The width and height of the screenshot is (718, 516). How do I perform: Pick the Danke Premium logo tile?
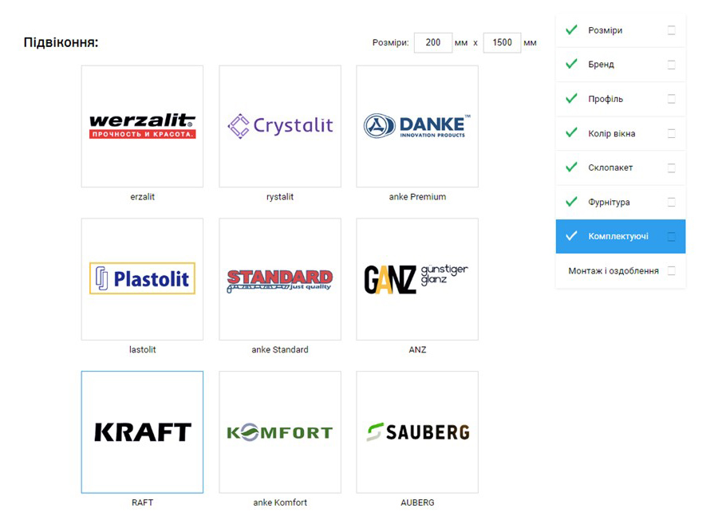pyautogui.click(x=417, y=126)
